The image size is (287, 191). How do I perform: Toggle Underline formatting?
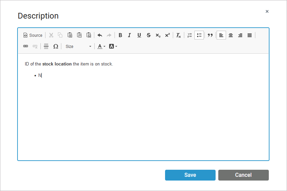point(139,35)
